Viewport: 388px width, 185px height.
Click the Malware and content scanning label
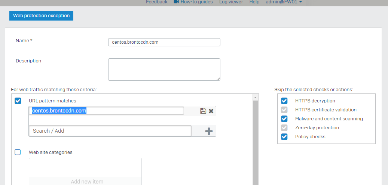329,119
